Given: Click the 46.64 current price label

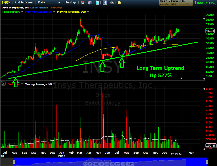Looking at the screenshot, I should point(210,31).
